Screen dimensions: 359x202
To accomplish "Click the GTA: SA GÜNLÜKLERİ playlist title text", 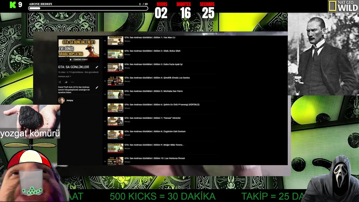I will pyautogui.click(x=73, y=67).
